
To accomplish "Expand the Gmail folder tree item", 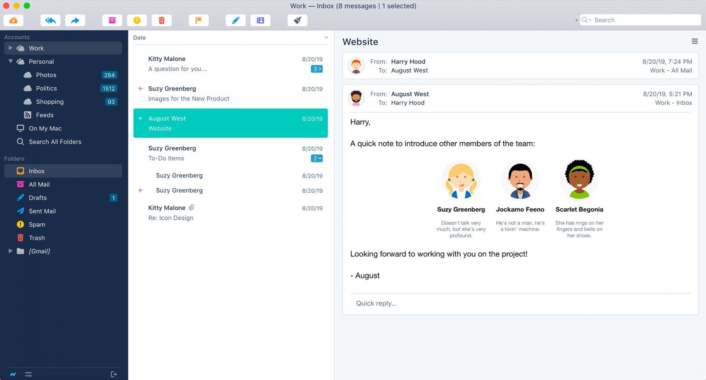I will point(10,251).
